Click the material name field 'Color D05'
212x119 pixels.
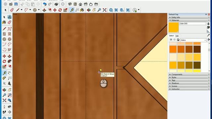193,23
